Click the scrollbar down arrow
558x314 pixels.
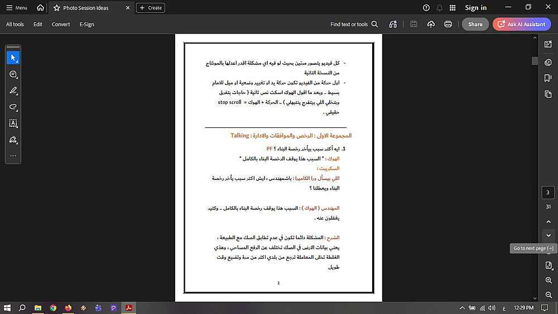[535, 299]
